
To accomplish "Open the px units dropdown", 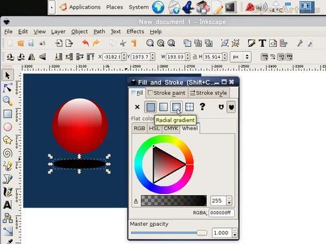I will coord(241,57).
